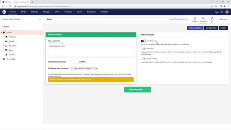Click the browser back arrow
231x130 pixels.
pyautogui.click(x=3, y=6)
